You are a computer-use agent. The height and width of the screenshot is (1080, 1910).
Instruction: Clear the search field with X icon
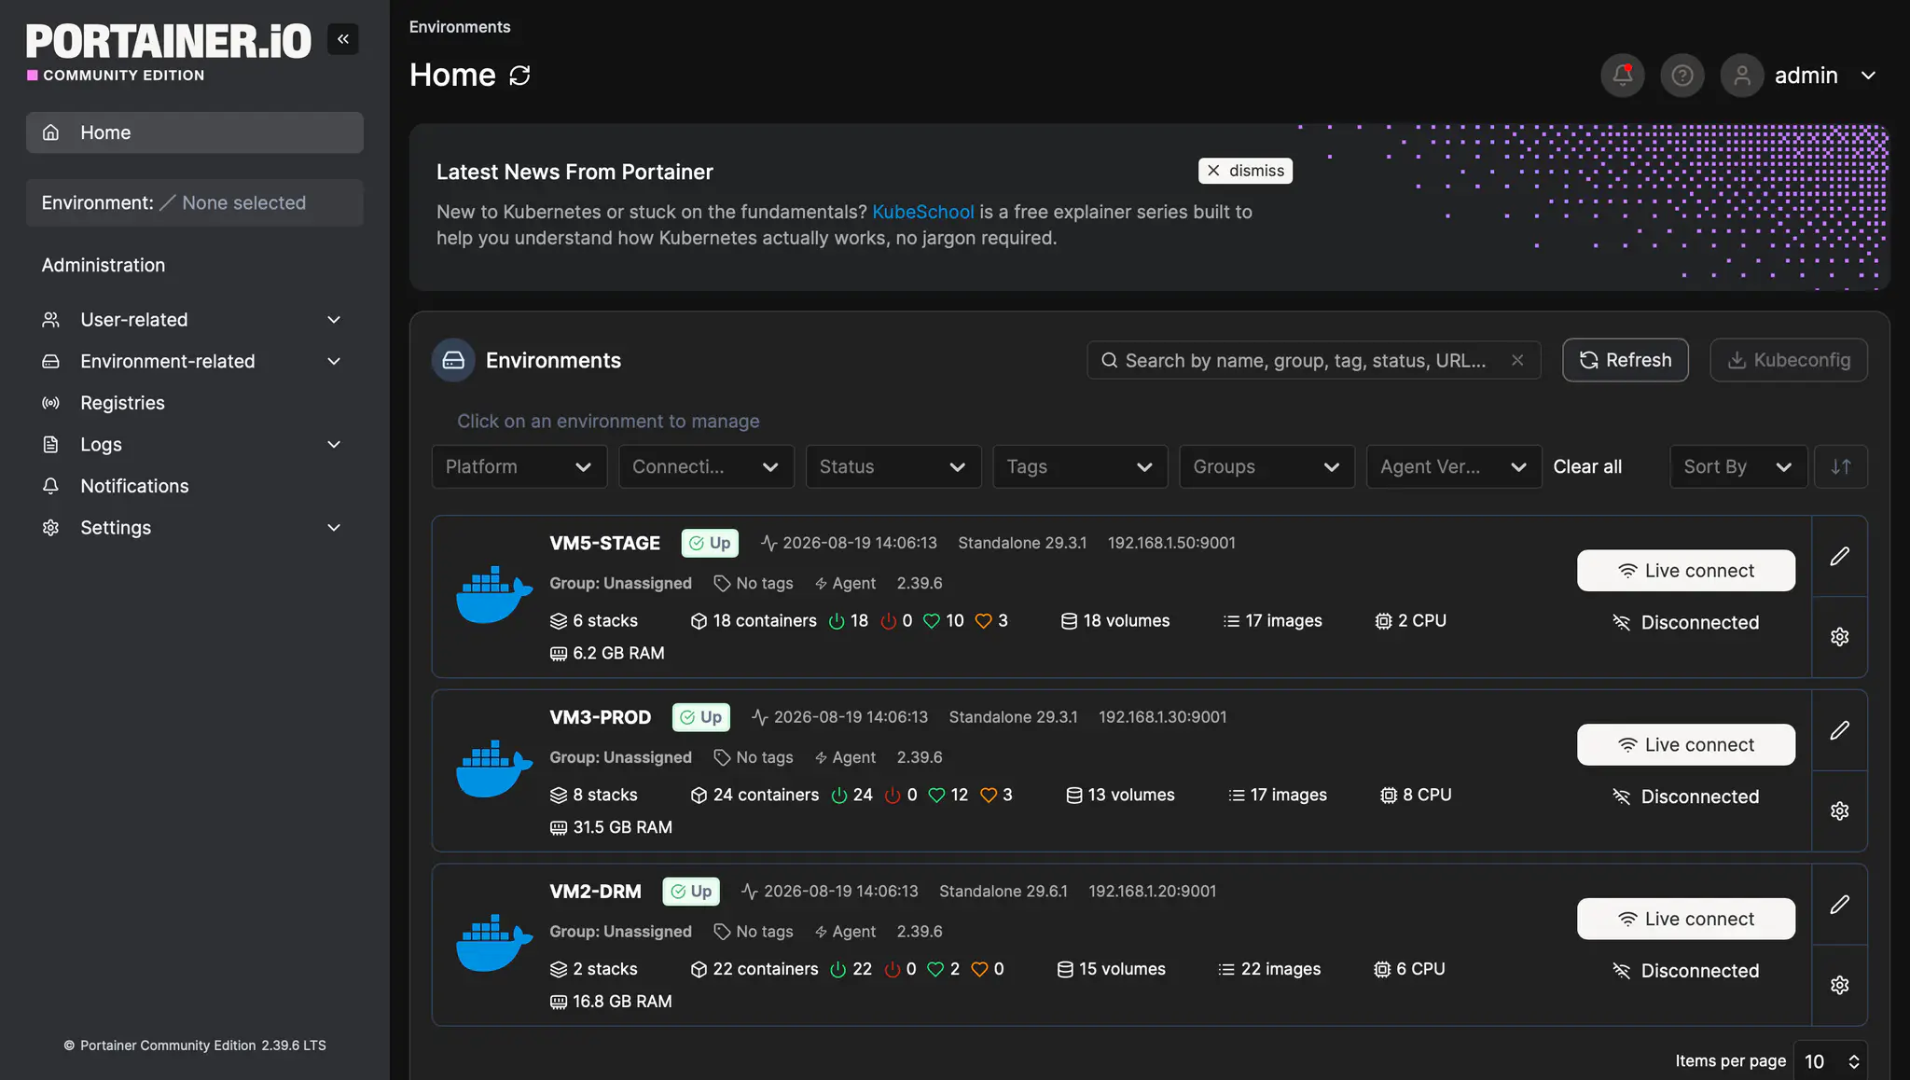click(1517, 360)
